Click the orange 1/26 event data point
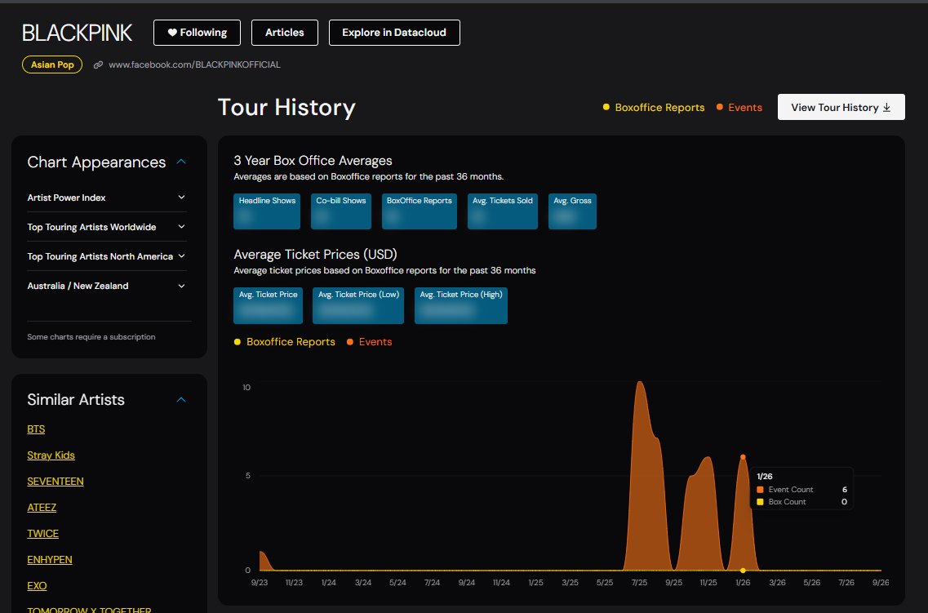The height and width of the screenshot is (613, 928). [x=743, y=457]
